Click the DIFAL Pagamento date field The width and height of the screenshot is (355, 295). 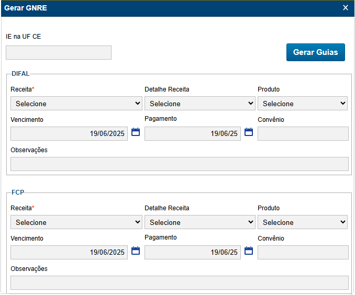point(193,134)
